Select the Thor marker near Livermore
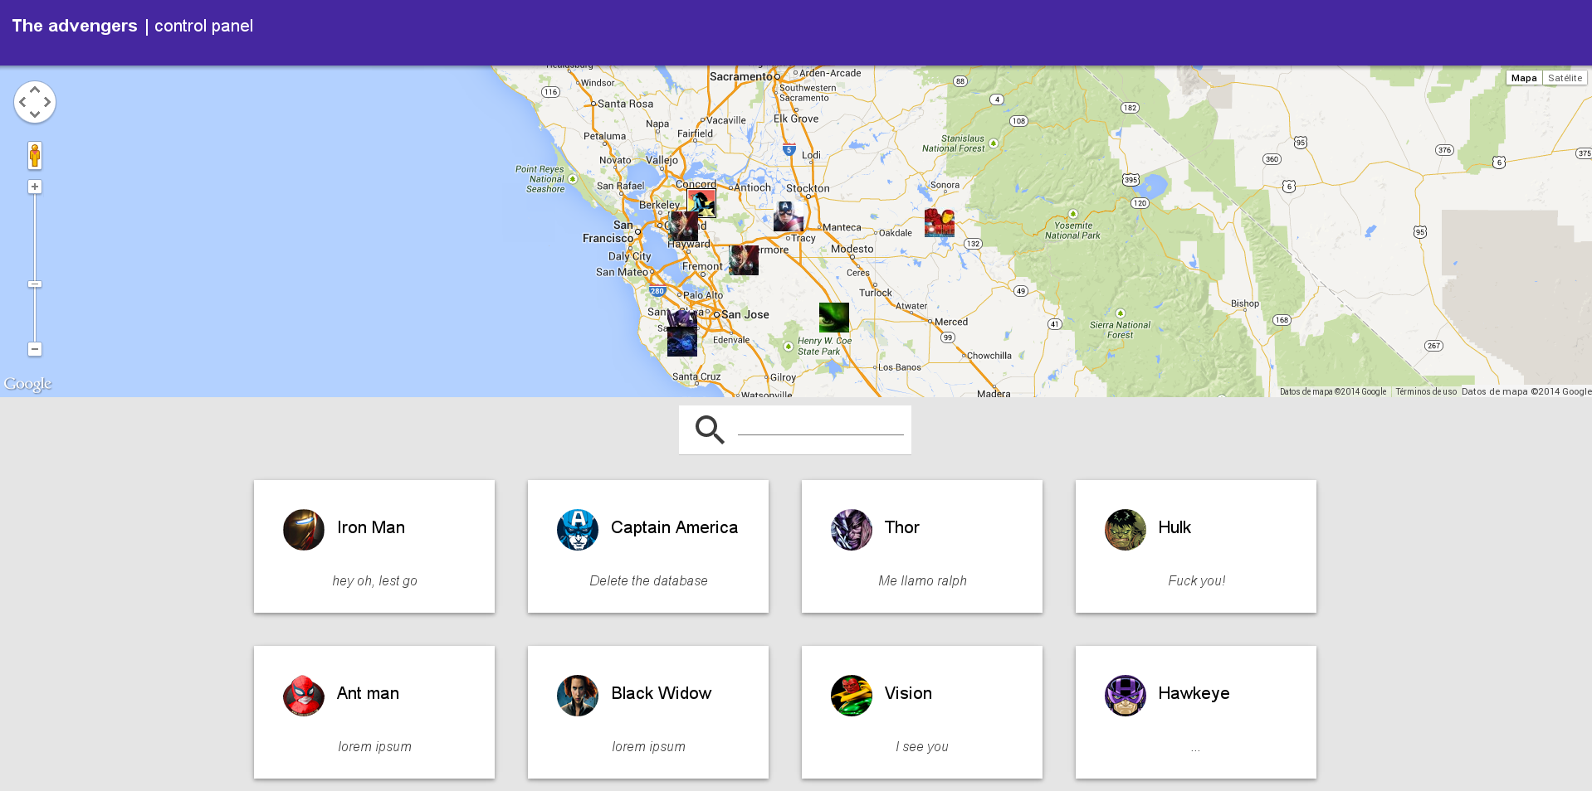 [744, 260]
